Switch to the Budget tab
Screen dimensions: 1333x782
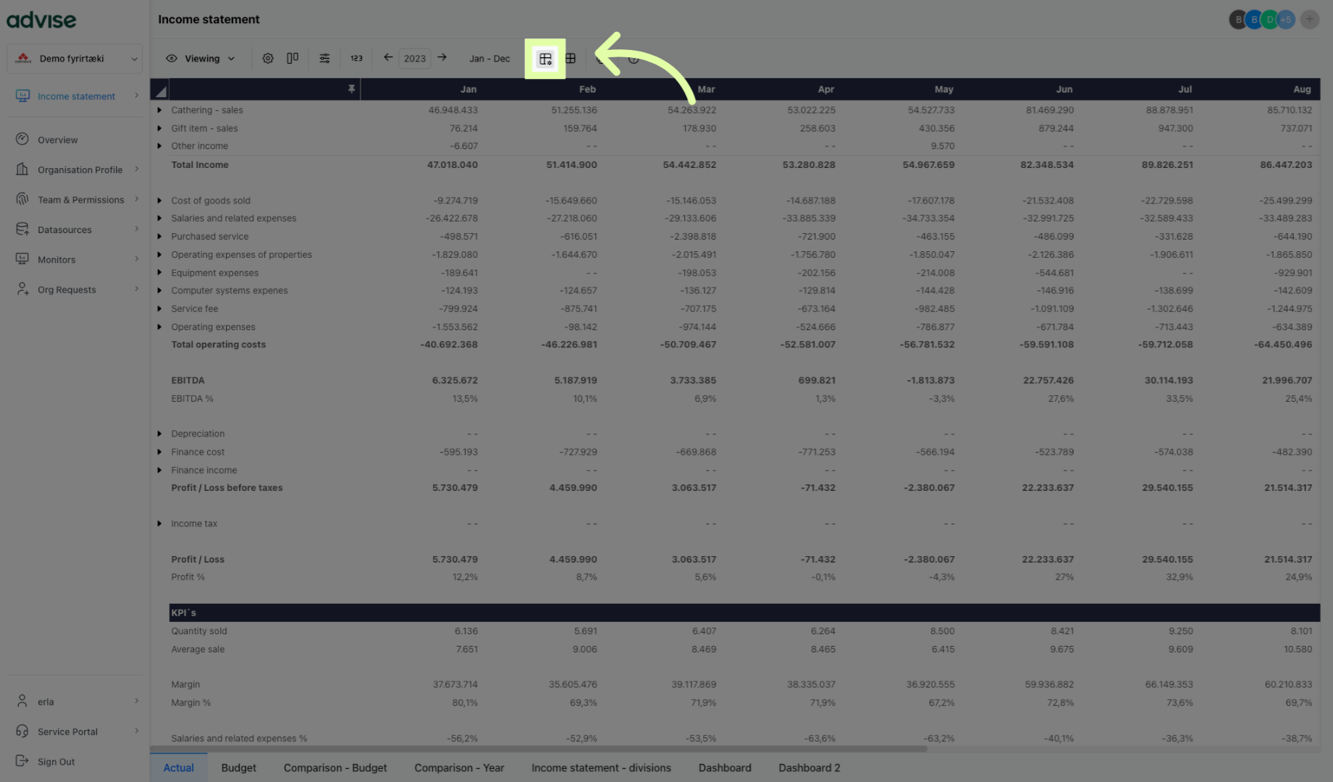tap(238, 768)
